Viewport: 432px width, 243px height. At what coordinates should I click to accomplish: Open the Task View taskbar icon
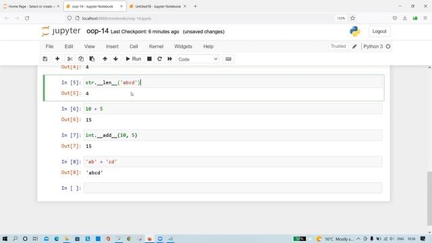(x=35, y=238)
